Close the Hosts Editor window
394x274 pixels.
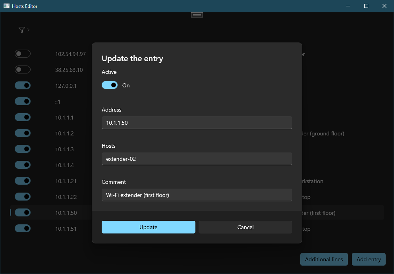click(384, 6)
